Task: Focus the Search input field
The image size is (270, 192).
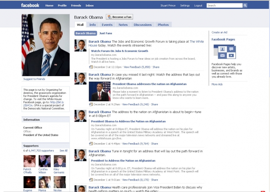Action: (x=224, y=5)
